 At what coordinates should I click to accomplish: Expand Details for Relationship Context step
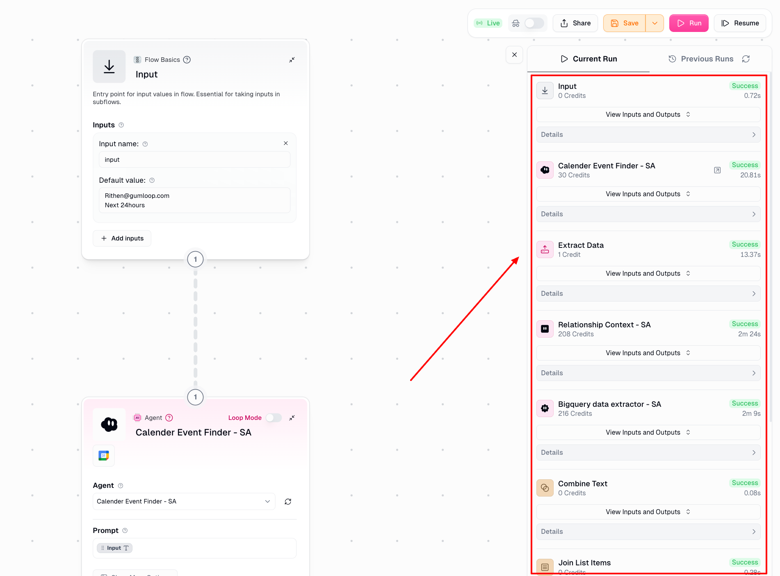[648, 373]
